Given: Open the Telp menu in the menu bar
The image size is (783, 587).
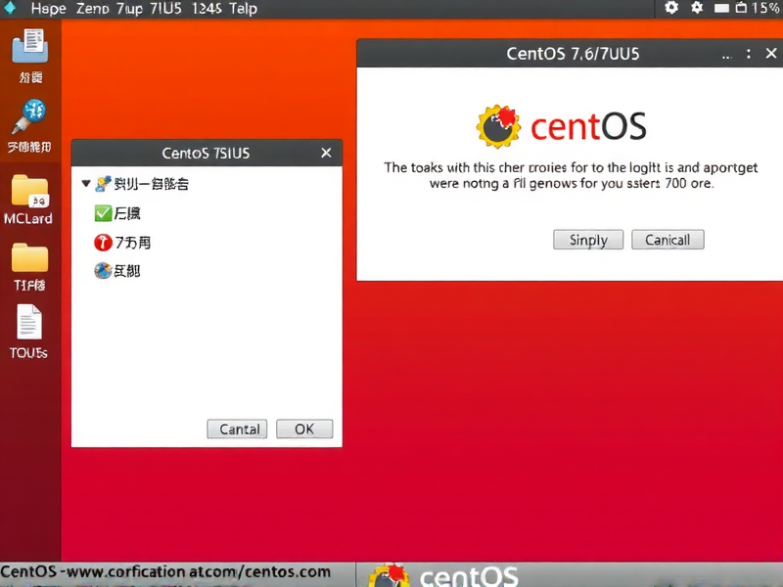Looking at the screenshot, I should 245,9.
